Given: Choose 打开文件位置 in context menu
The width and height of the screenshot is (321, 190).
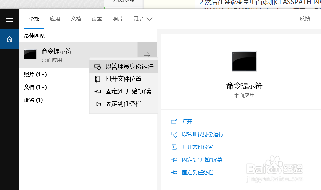Looking at the screenshot, I should [124, 79].
